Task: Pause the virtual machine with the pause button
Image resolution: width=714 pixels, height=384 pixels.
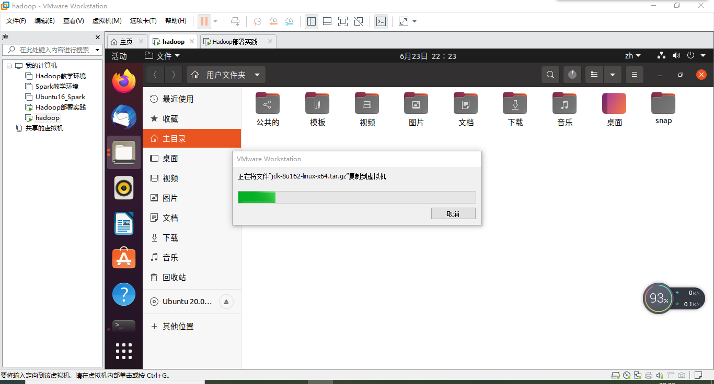Action: 204,21
